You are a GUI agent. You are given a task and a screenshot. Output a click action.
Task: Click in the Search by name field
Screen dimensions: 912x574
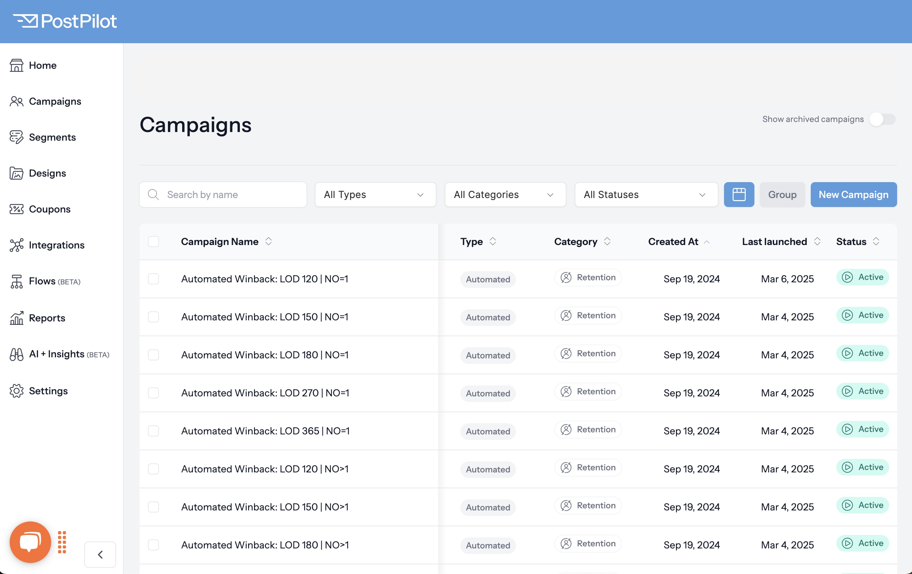[223, 195]
